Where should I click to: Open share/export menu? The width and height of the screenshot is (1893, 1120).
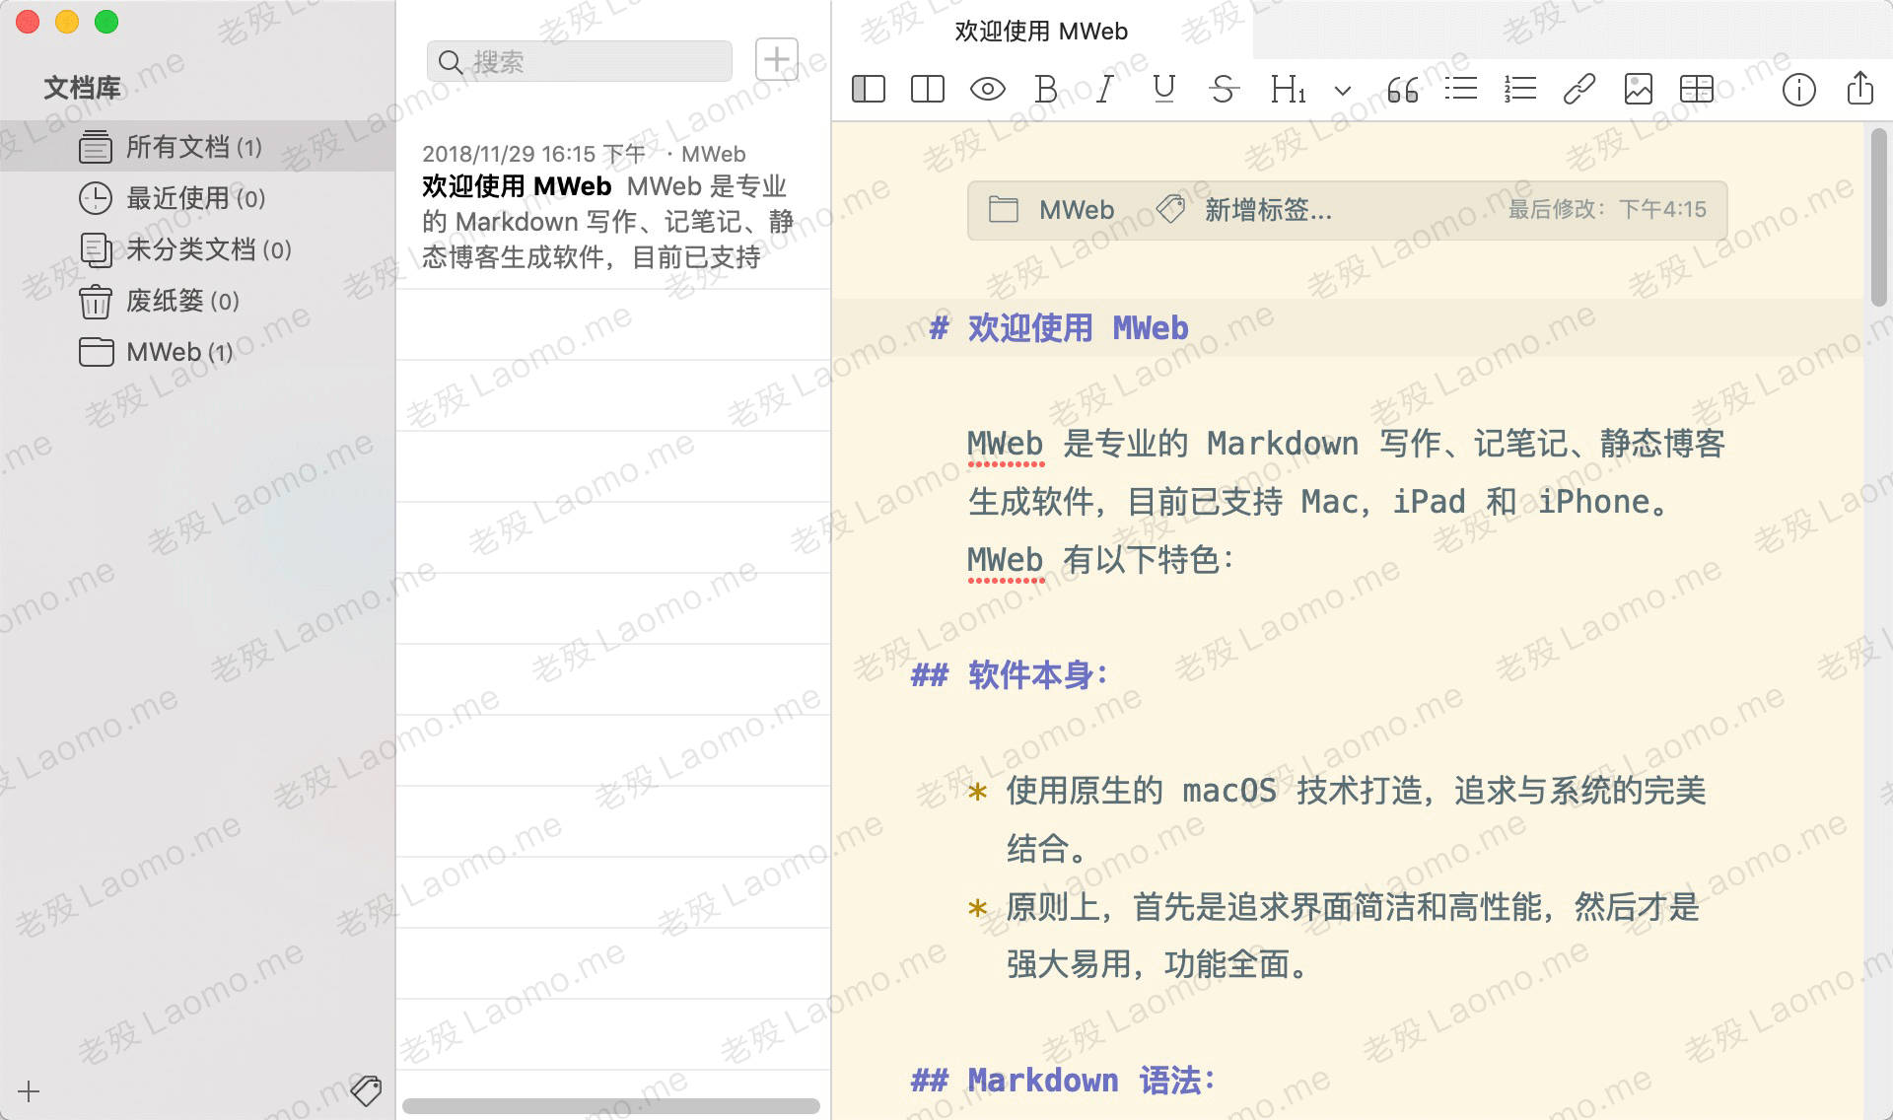(1859, 88)
